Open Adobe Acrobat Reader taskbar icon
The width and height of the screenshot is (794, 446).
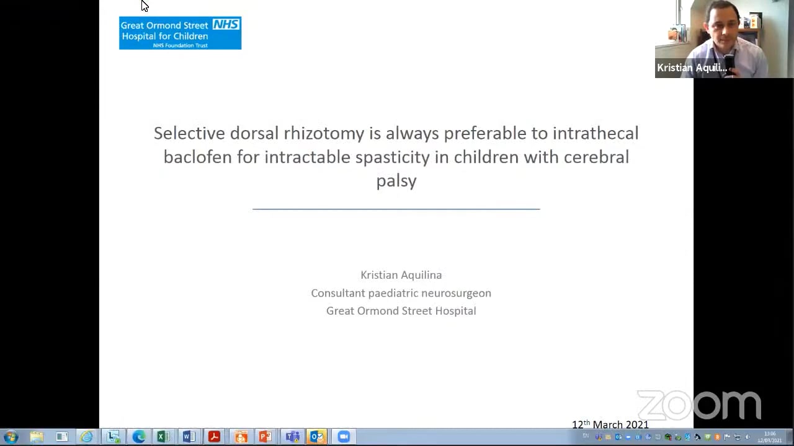point(214,437)
